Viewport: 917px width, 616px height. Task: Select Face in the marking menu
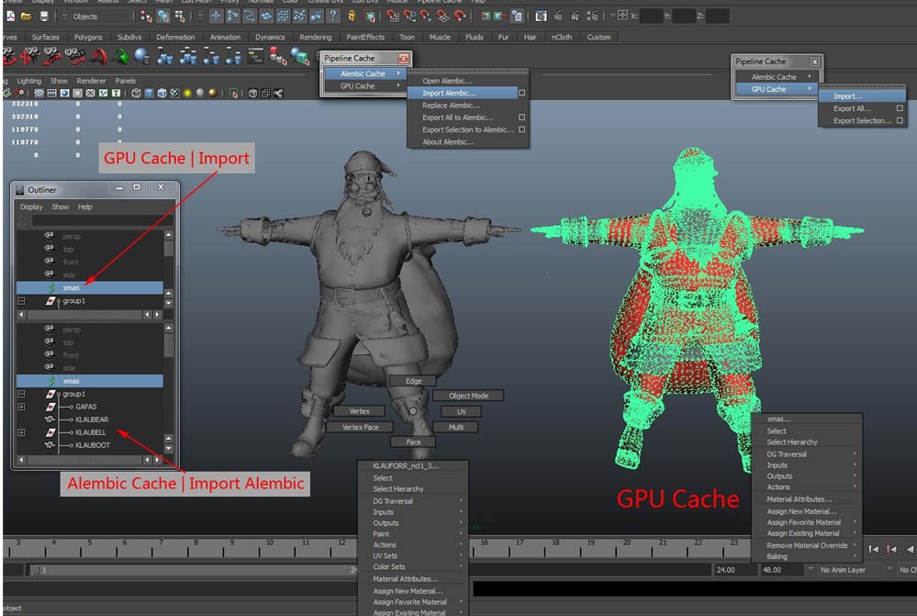(x=413, y=442)
